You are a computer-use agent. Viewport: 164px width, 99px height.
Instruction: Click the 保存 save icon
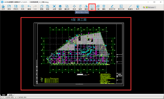pyautogui.click(x=9, y=7)
